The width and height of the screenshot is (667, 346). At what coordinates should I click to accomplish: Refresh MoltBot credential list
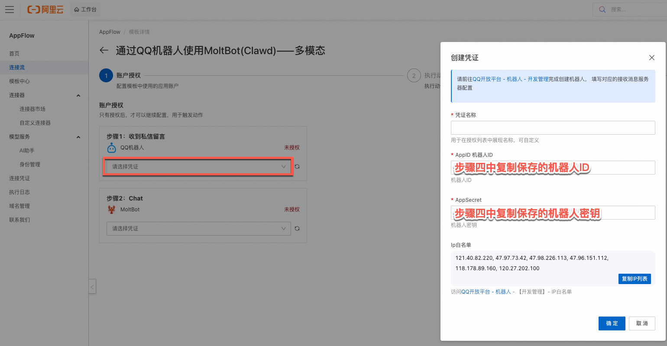[297, 229]
